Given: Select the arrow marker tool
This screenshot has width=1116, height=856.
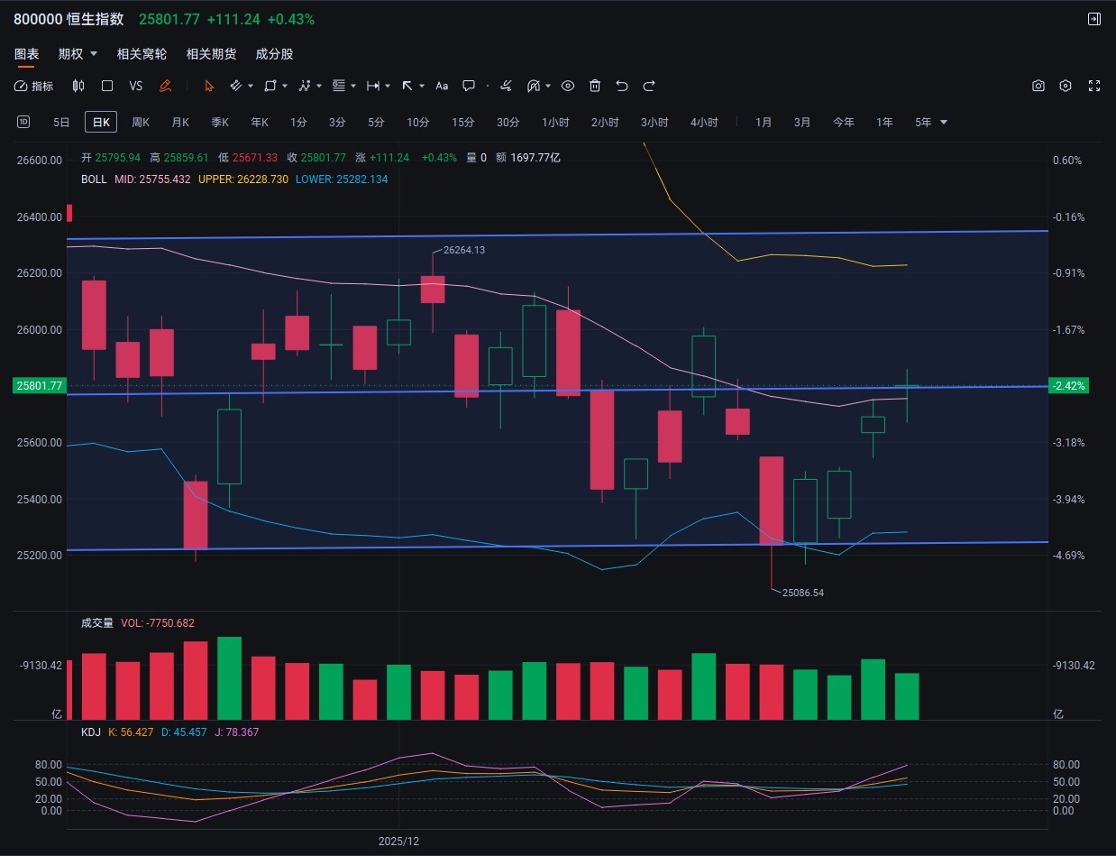Looking at the screenshot, I should (407, 86).
